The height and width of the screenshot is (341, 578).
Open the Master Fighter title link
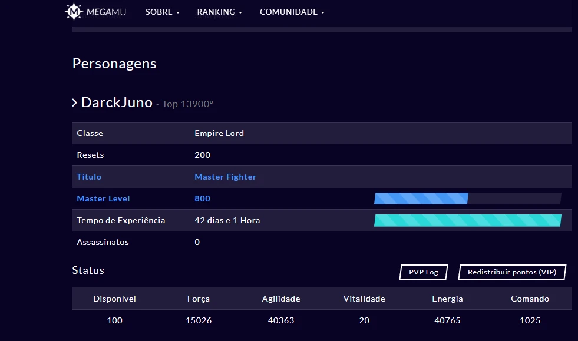click(x=225, y=177)
